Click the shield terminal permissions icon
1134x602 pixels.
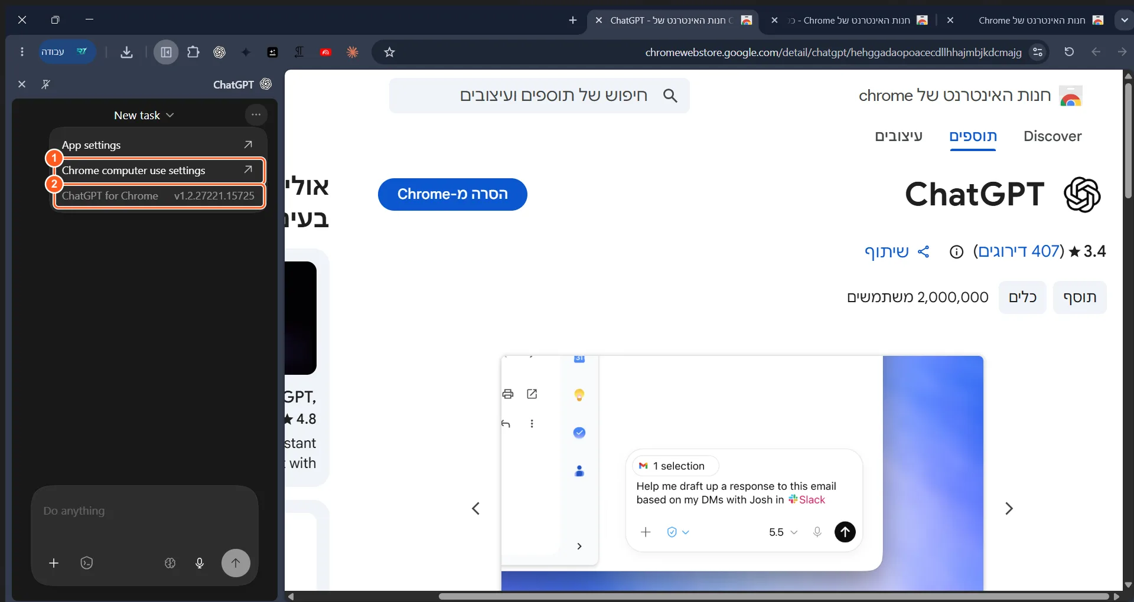[87, 563]
